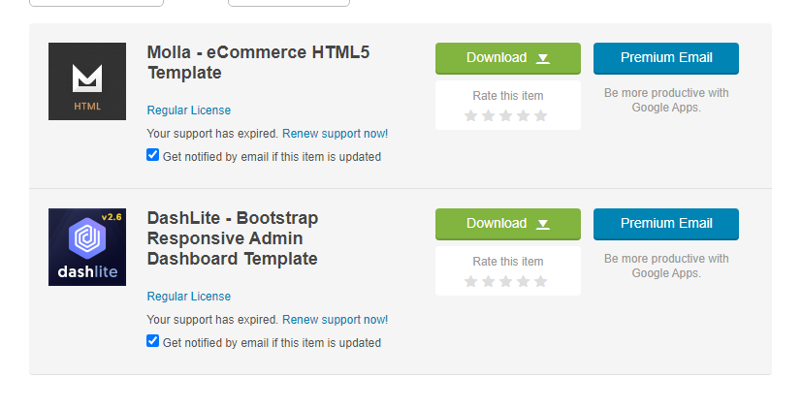Click Premium Email button for Molla
The width and height of the screenshot is (802, 409).
tap(666, 58)
